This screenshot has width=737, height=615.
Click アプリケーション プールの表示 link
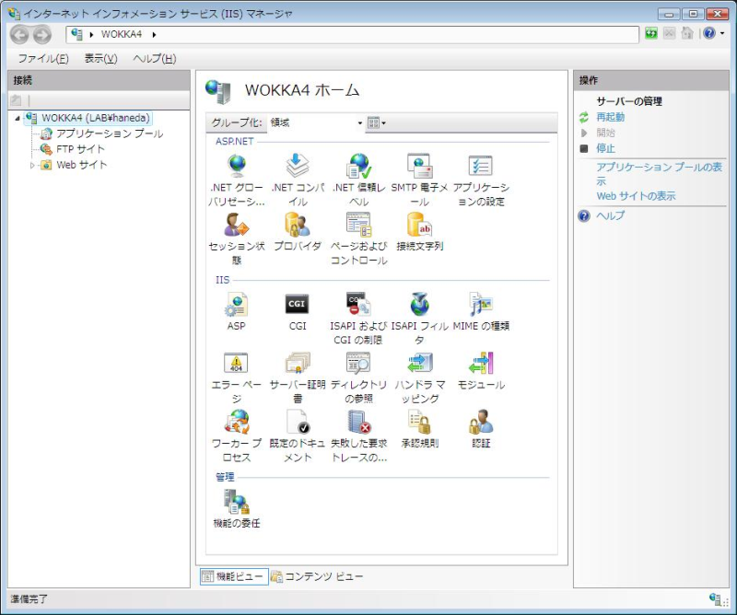point(659,174)
